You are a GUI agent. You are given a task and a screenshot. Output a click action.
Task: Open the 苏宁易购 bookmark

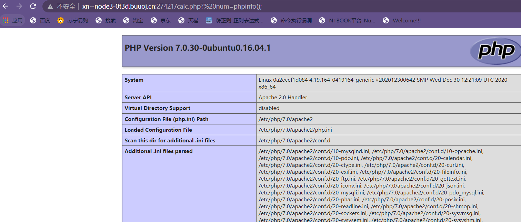coord(73,21)
